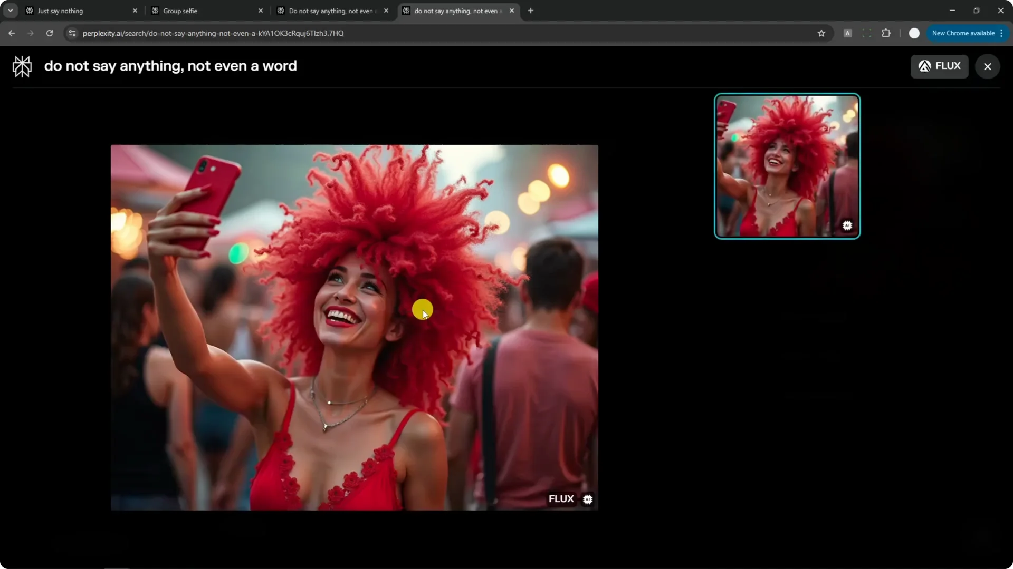Reload the current page
This screenshot has height=569, width=1013.
pyautogui.click(x=49, y=33)
